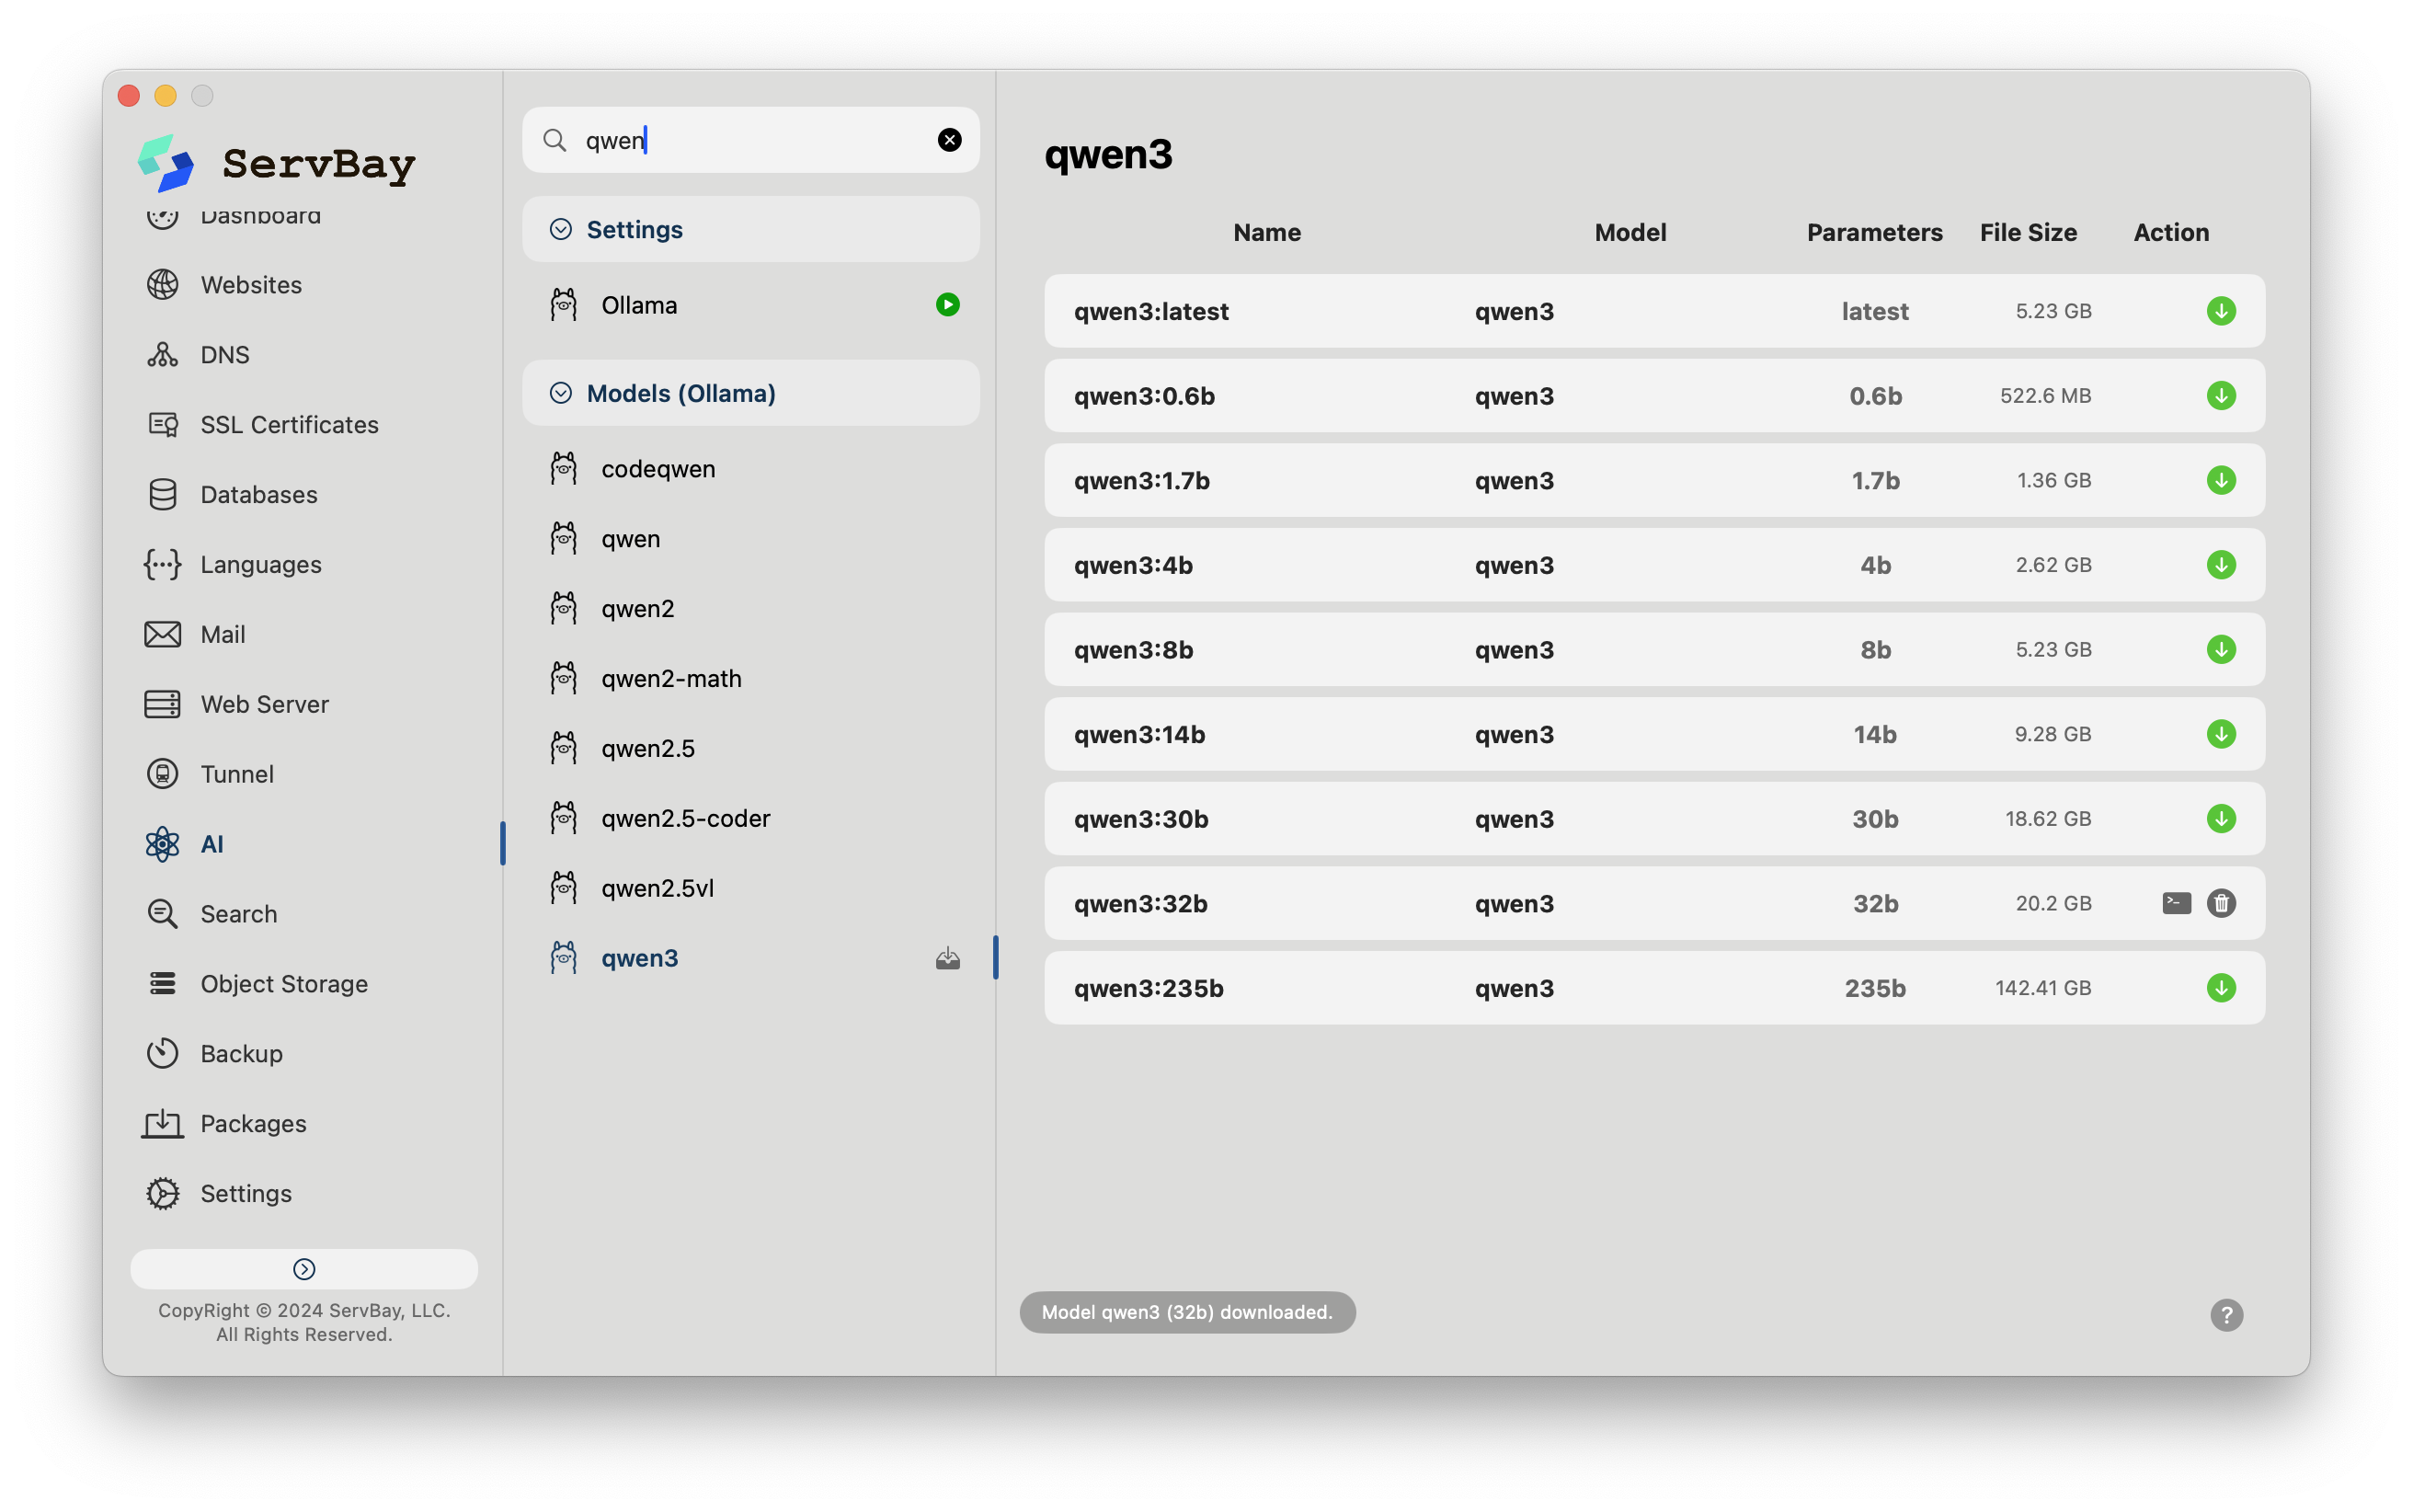Click the download icon for qwen3:14b
The width and height of the screenshot is (2413, 1512).
[x=2220, y=734]
